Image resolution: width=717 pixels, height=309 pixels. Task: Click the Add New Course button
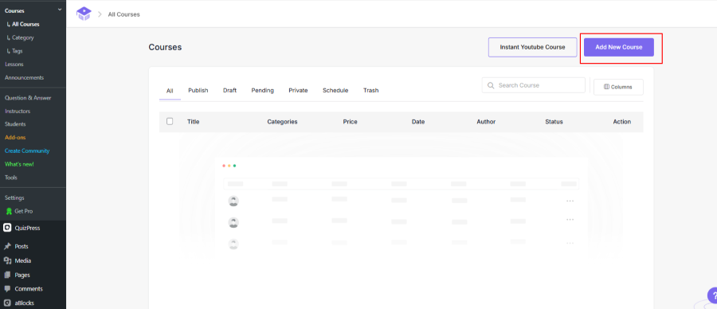point(619,47)
